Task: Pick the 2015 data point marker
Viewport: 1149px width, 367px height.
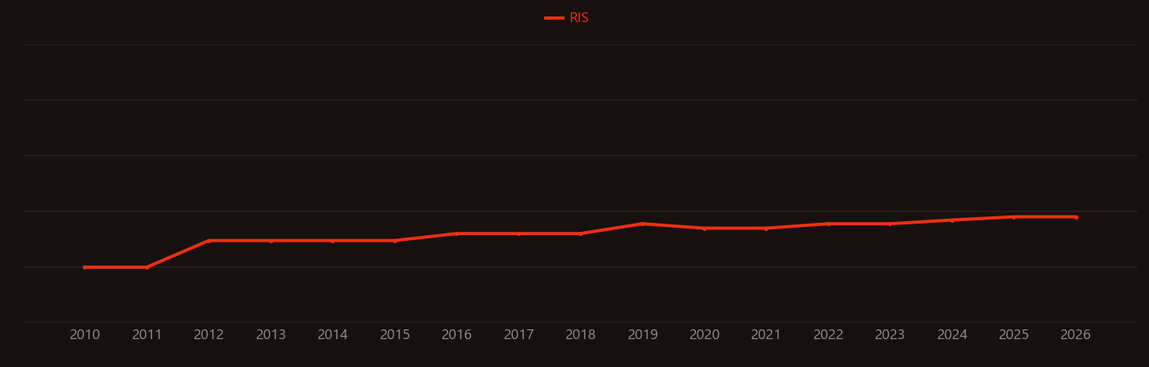Action: click(395, 241)
